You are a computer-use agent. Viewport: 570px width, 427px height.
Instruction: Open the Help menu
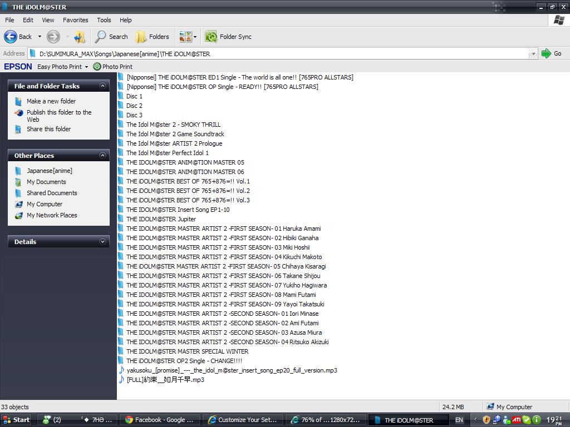(125, 20)
